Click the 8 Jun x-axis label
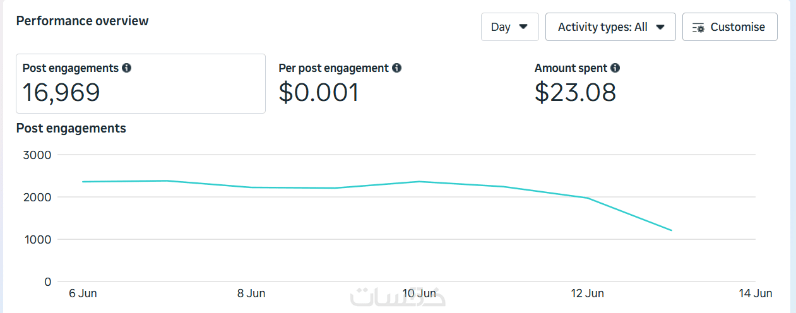This screenshot has width=796, height=313. pos(251,293)
